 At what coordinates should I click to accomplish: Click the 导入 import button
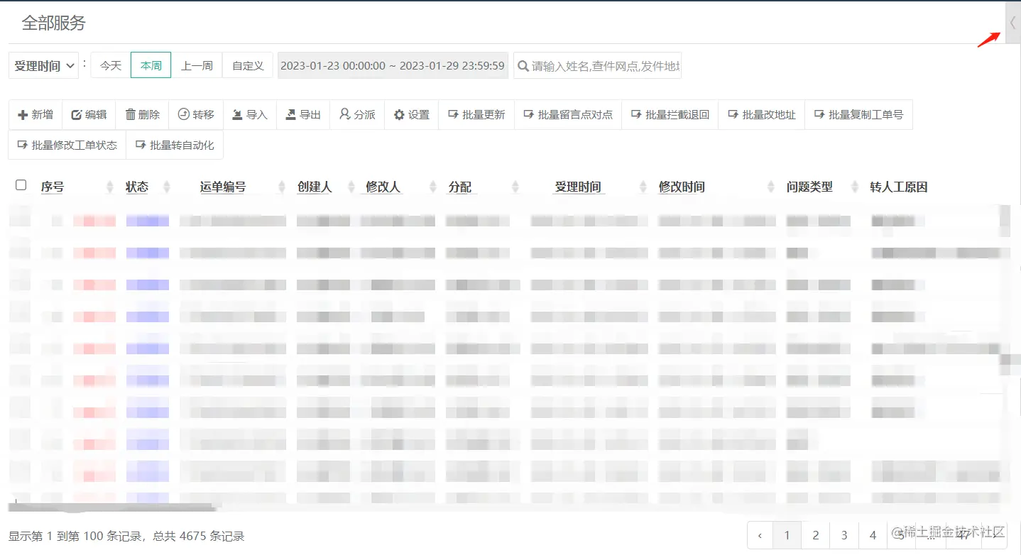point(250,114)
